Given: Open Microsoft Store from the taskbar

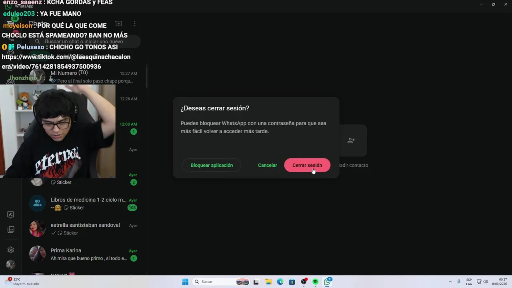Looking at the screenshot, I should (x=292, y=282).
